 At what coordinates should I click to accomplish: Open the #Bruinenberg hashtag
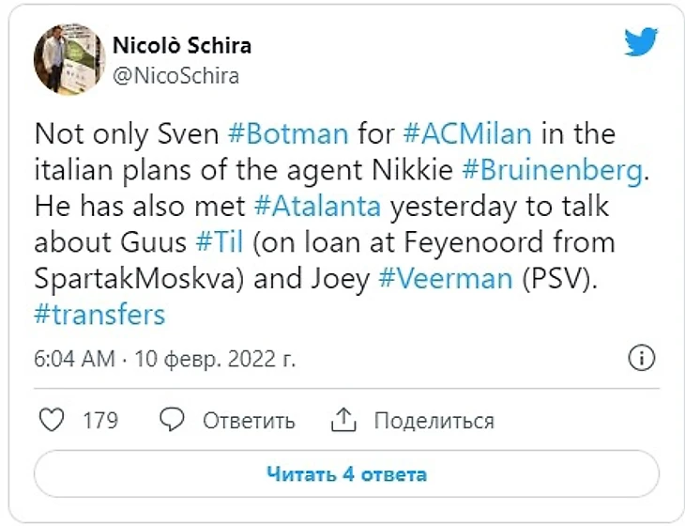click(x=538, y=169)
